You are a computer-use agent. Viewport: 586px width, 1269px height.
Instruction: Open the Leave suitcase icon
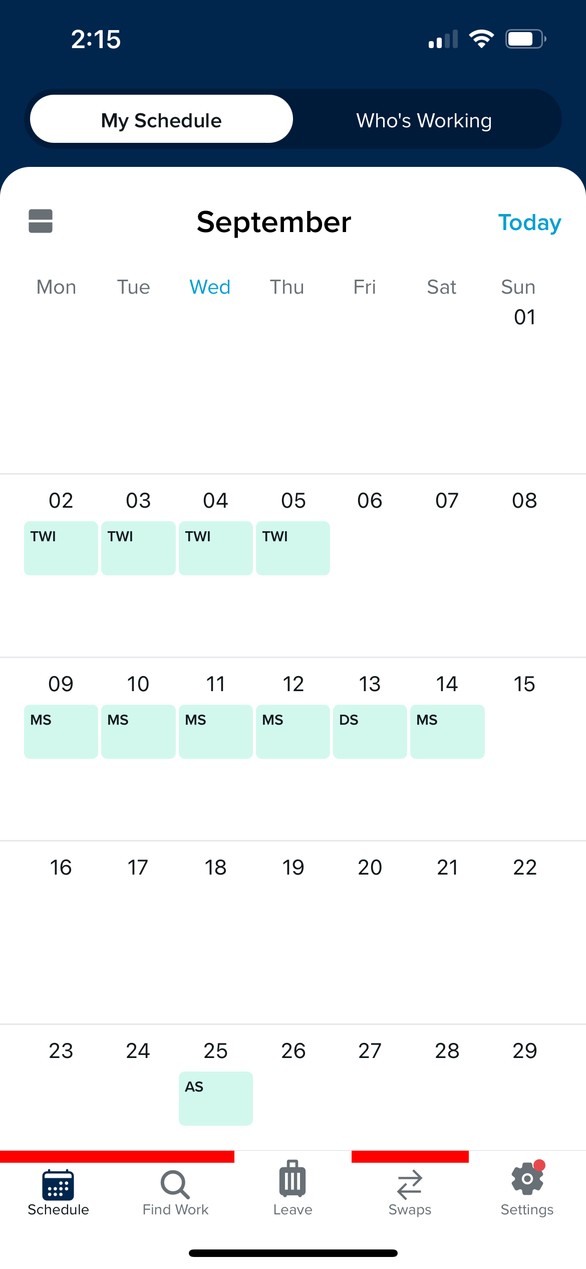point(292,1188)
